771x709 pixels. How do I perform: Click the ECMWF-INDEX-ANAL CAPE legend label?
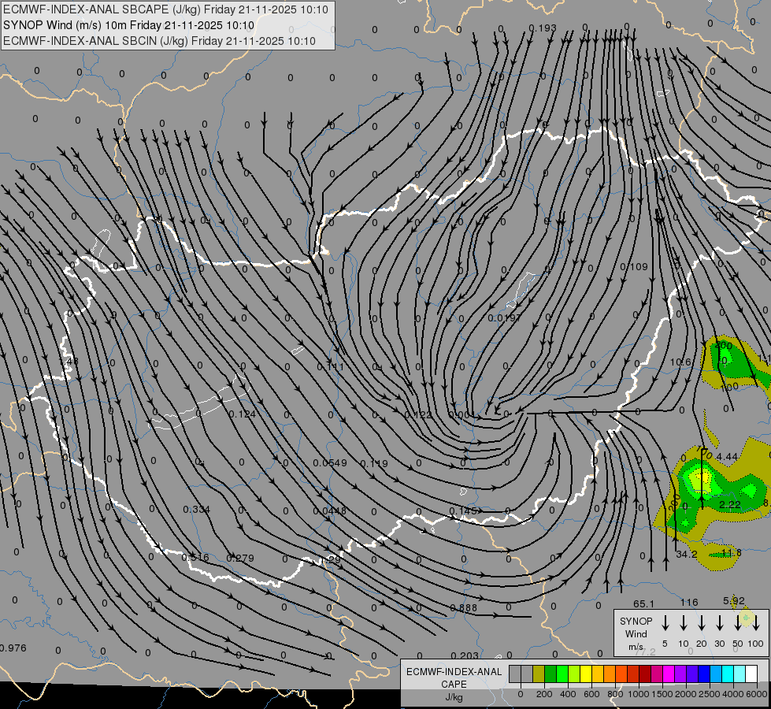454,677
